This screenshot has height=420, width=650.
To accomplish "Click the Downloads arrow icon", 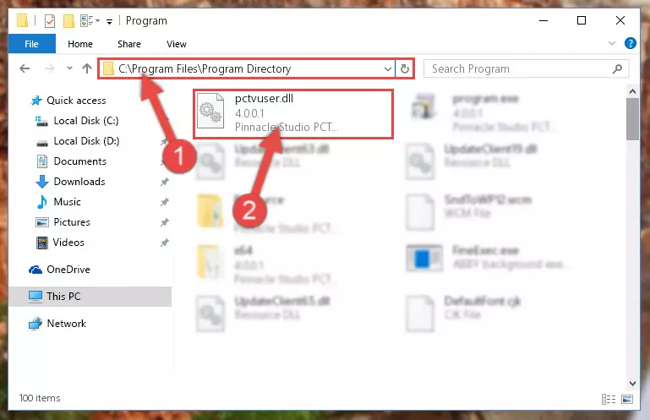I will pos(42,182).
